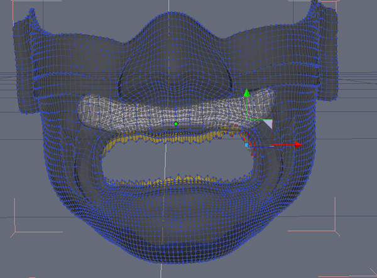Image resolution: width=377 pixels, height=278 pixels.
Task: Click the cyan square handle at the mouth corner
Action: coord(246,145)
